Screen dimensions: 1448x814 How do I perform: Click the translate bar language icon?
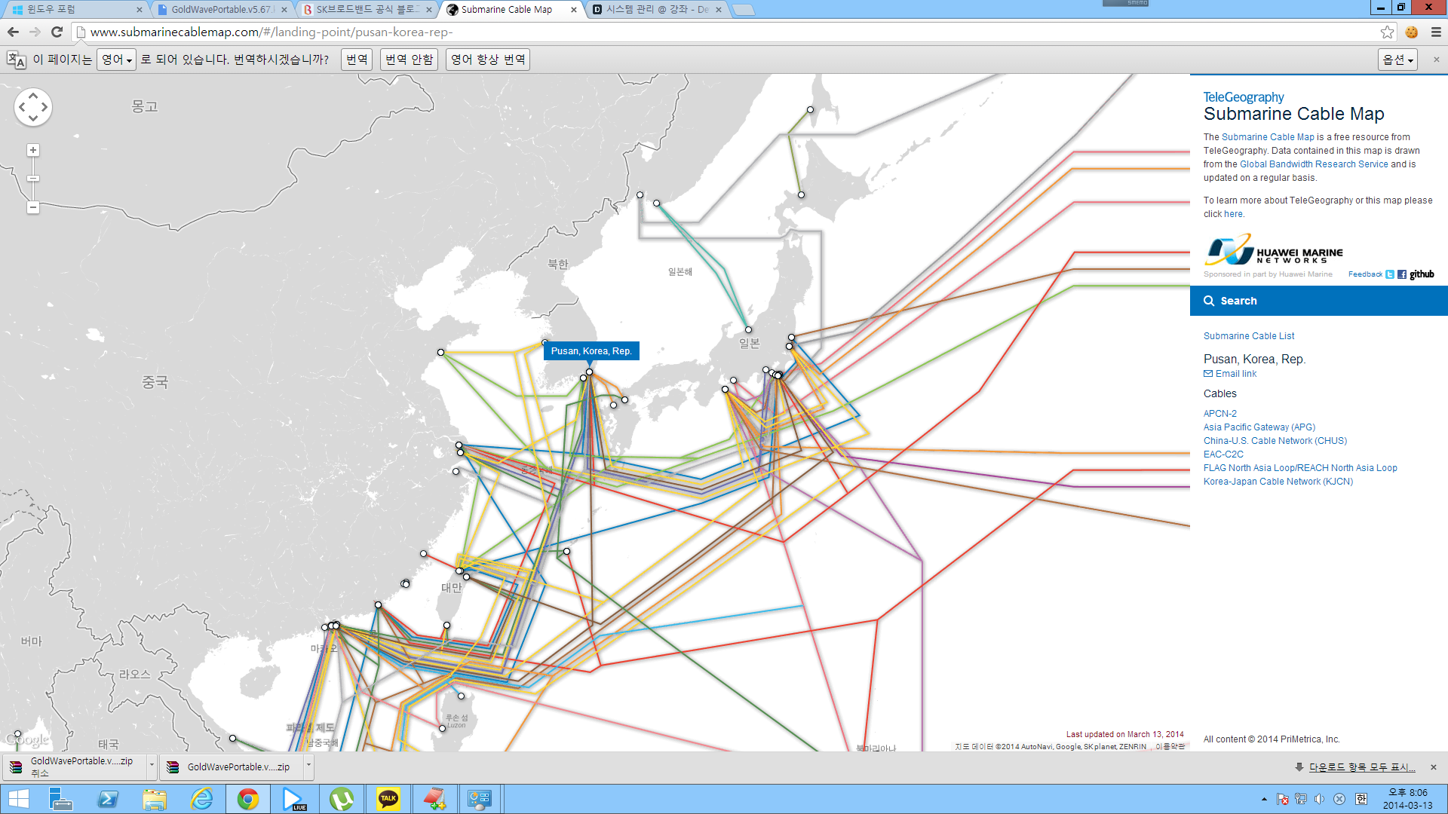click(x=16, y=60)
